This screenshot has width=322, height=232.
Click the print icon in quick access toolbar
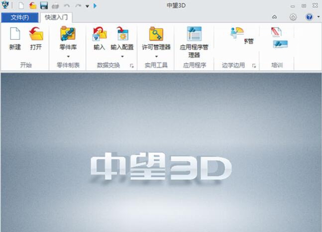pos(55,6)
